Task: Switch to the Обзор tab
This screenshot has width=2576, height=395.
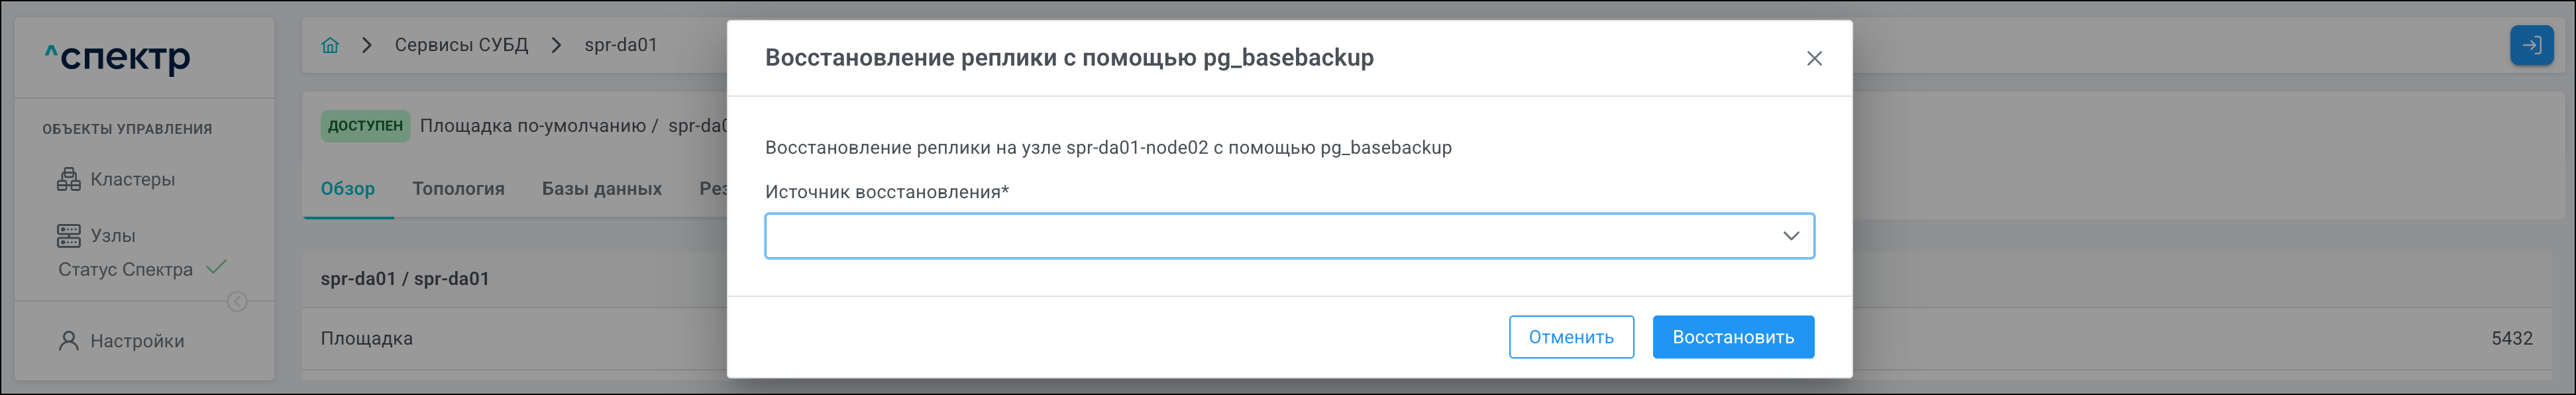Action: point(348,189)
